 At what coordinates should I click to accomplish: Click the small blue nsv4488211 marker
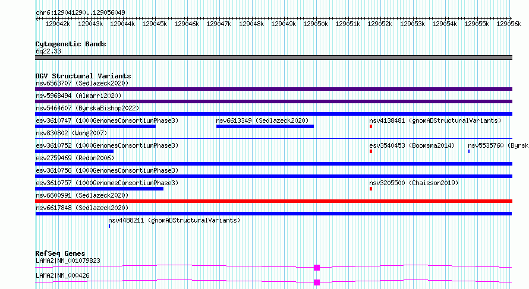[x=109, y=226]
